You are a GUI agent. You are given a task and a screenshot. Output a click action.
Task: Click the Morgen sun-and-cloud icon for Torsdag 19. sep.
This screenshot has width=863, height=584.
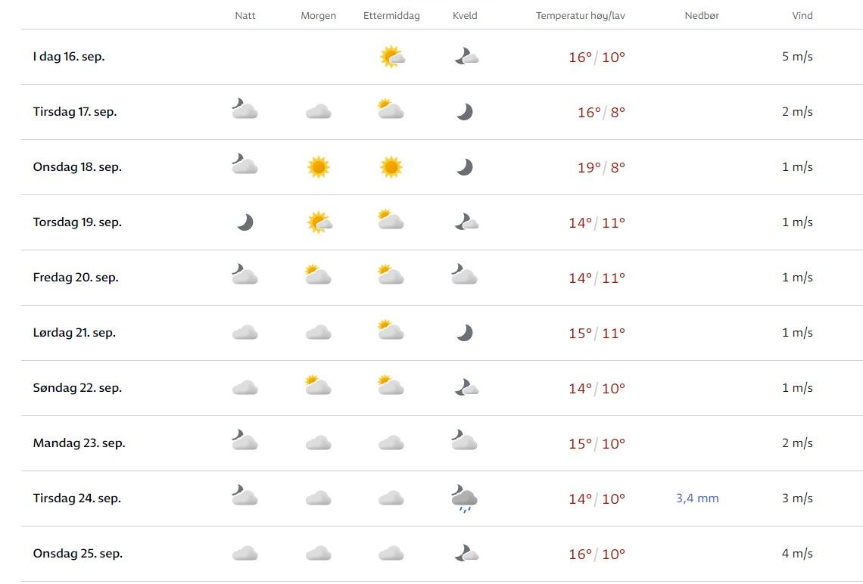pyautogui.click(x=319, y=222)
